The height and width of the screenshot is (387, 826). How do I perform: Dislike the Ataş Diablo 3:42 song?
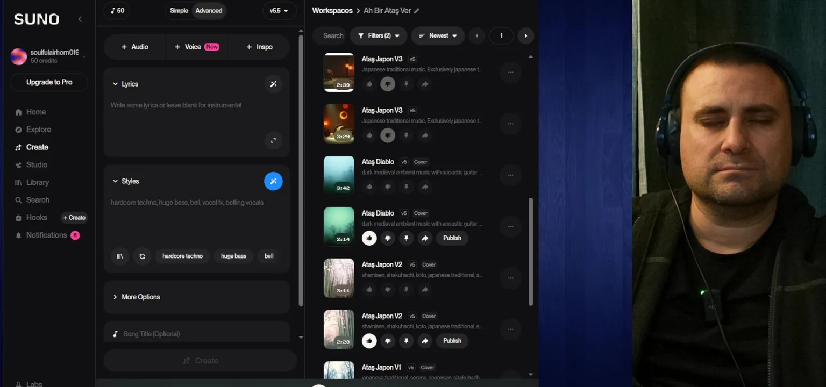tap(388, 187)
